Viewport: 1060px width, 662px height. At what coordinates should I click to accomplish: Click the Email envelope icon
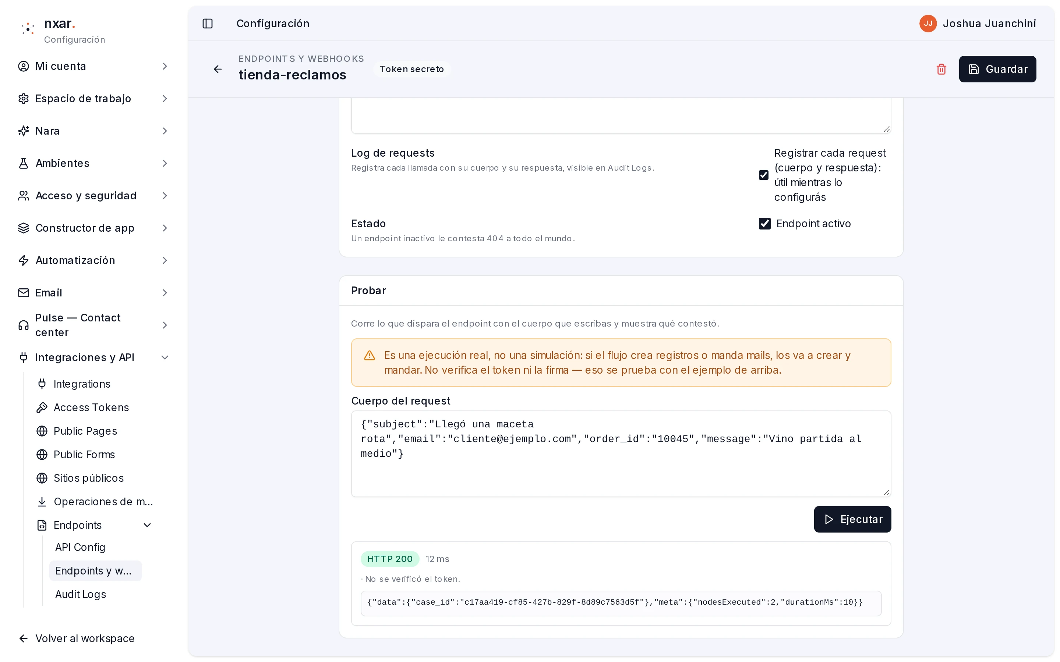24,293
